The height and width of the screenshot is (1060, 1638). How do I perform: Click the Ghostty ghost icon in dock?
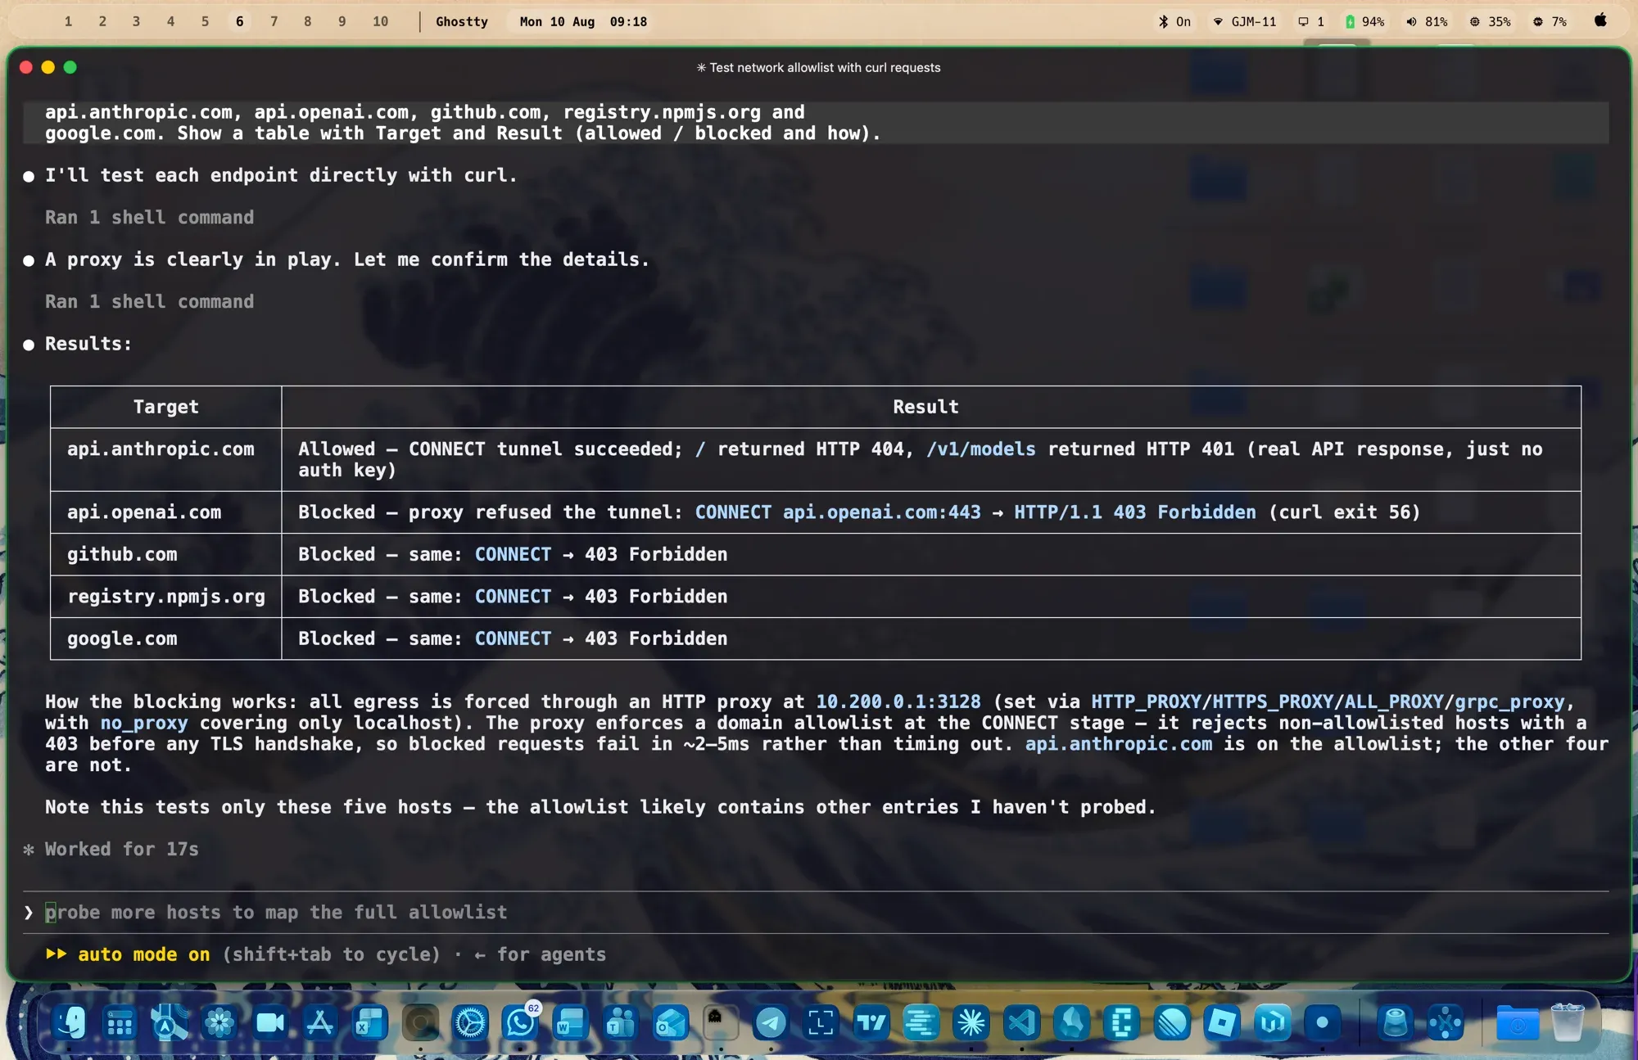[x=720, y=1022]
